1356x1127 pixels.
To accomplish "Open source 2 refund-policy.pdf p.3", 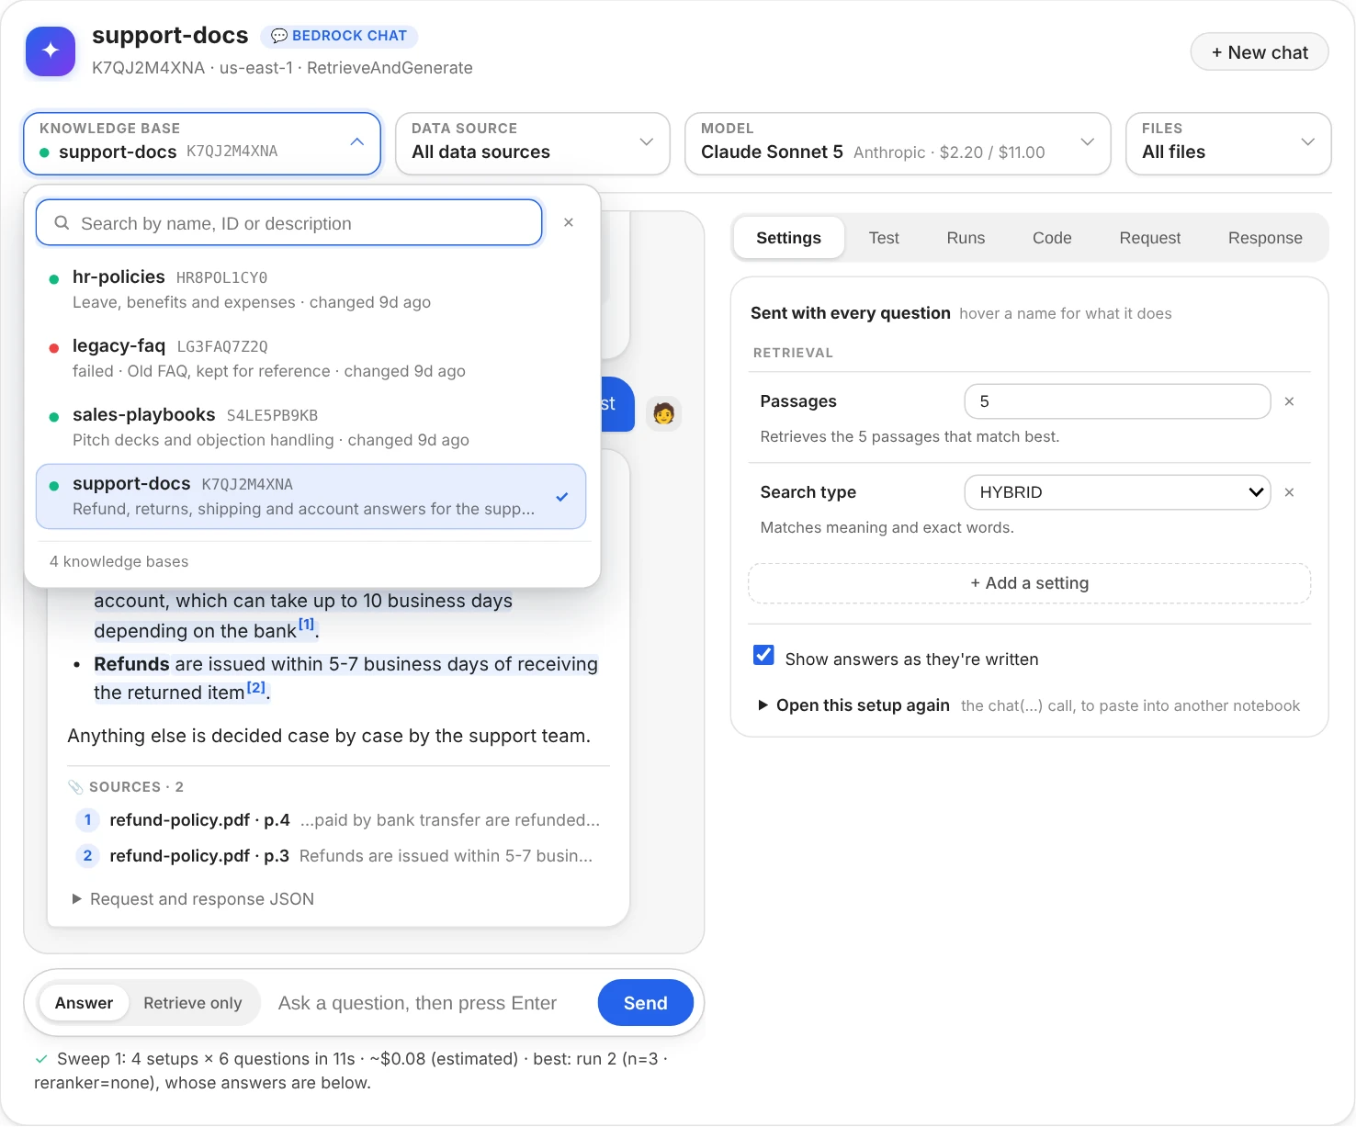I will tap(337, 856).
